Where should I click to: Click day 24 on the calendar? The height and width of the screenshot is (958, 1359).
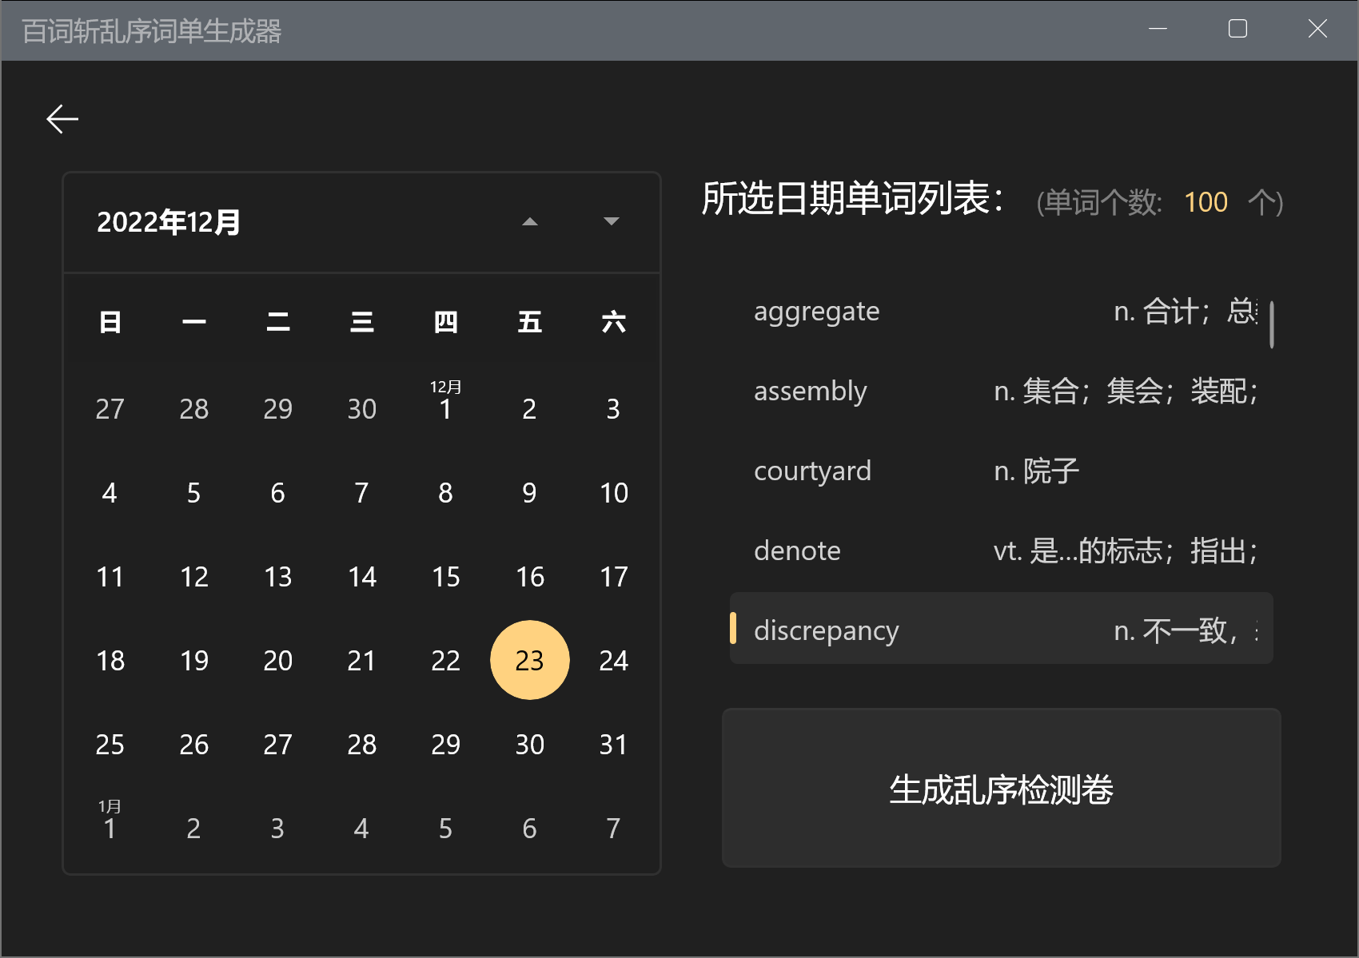(x=613, y=660)
